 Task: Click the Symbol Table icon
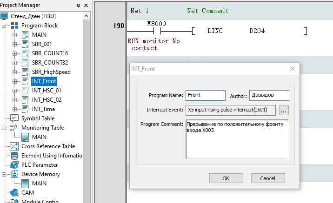click(x=14, y=118)
